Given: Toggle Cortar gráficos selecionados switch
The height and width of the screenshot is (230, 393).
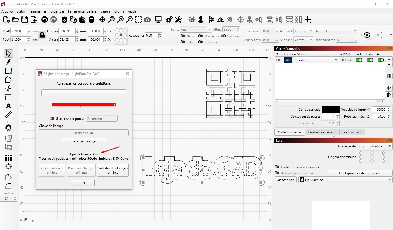Looking at the screenshot, I should coord(277,167).
